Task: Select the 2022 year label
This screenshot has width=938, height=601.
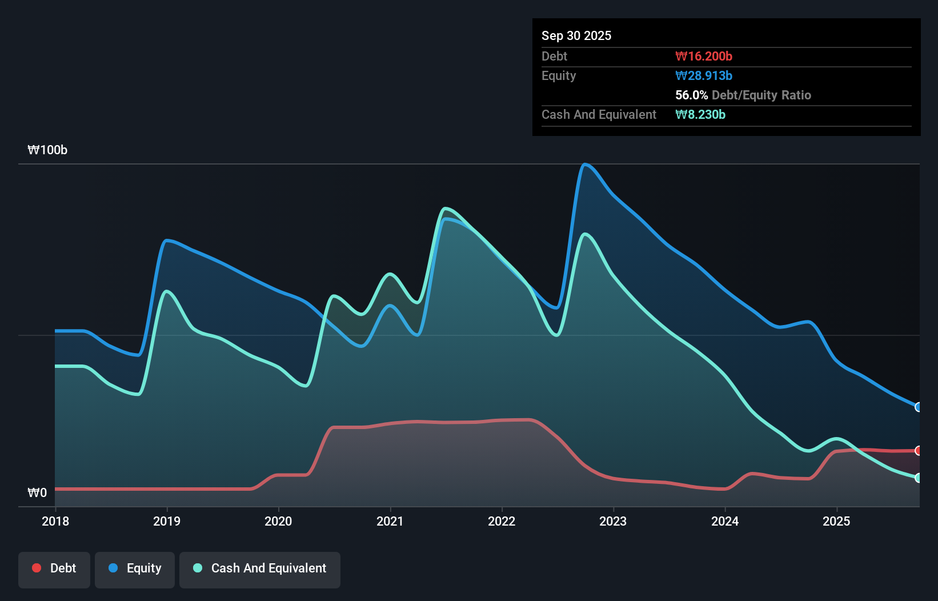Action: coord(502,521)
